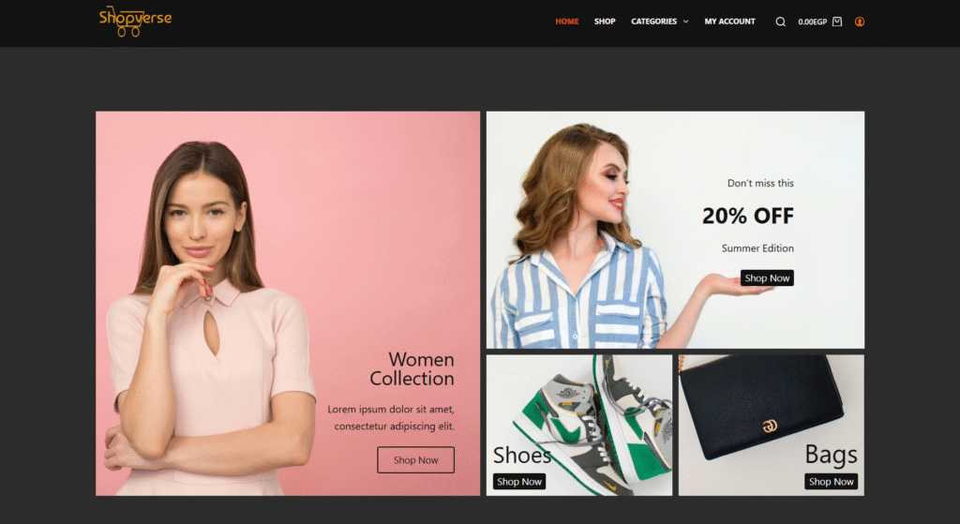Expand the Categories dropdown chevron
960x524 pixels.
685,22
